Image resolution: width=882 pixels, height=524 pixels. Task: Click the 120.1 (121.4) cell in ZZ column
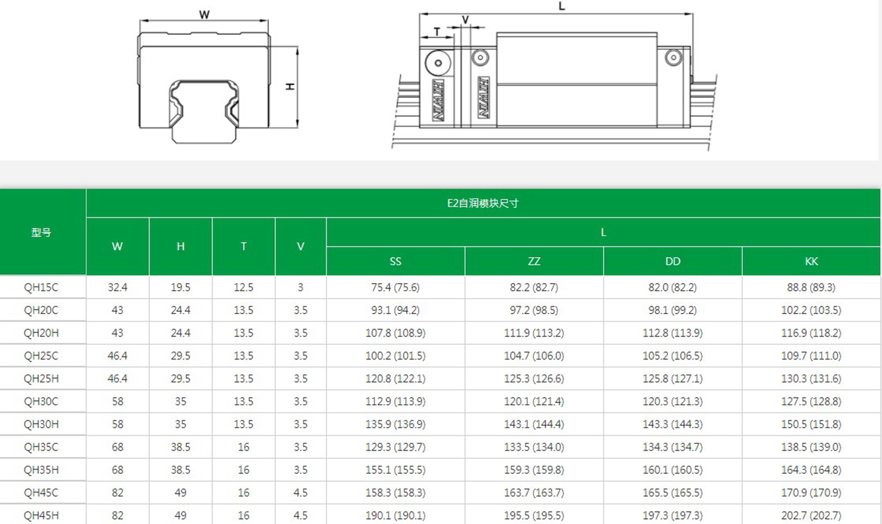point(534,402)
